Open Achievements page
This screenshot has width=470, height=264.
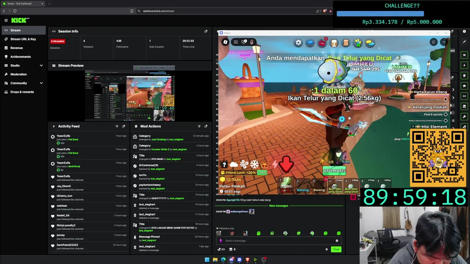(24, 57)
